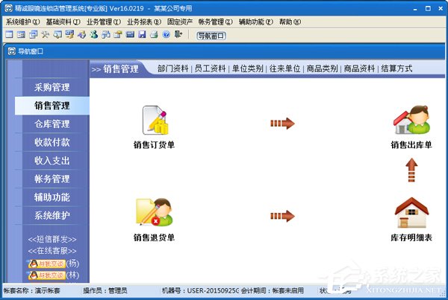Click the QQ chat icon for (林)
The image size is (448, 300).
(46, 275)
